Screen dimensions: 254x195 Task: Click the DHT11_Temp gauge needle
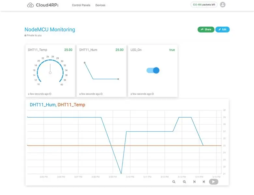click(50, 69)
